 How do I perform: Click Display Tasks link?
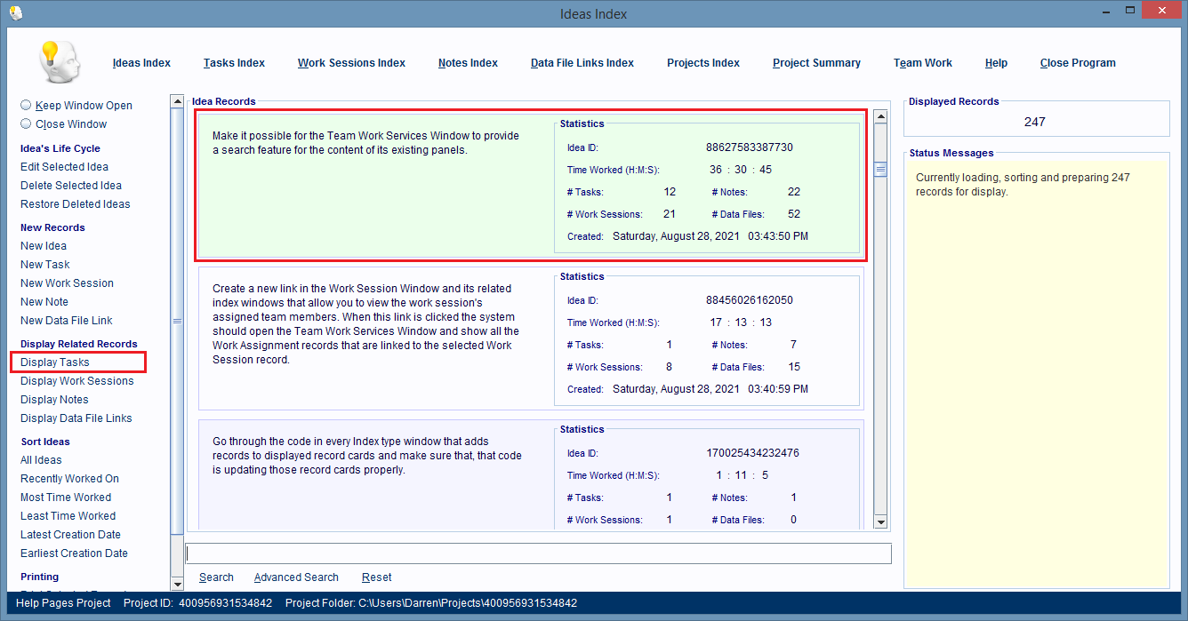click(55, 362)
